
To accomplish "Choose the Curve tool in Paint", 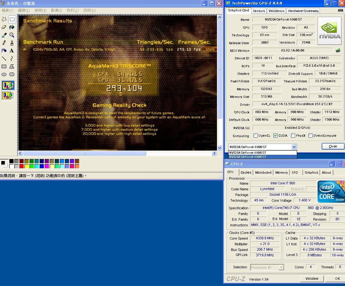I will pos(12,59).
